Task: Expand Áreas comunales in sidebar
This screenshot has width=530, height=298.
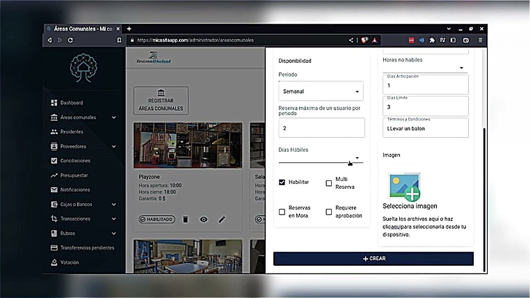Action: [83, 118]
